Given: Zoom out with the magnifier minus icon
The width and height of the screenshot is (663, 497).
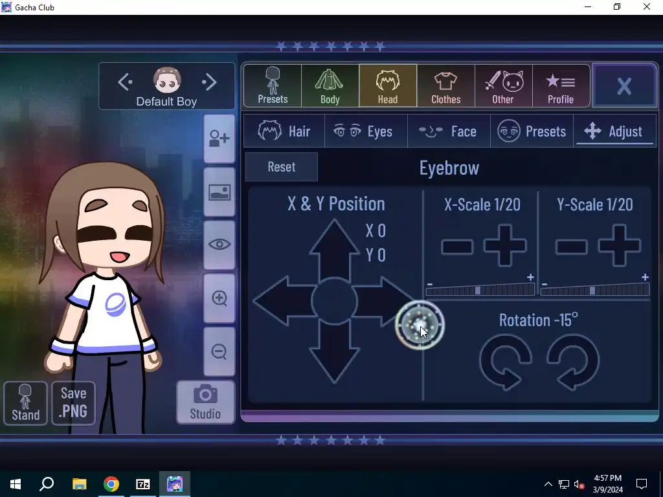Looking at the screenshot, I should click(x=219, y=351).
